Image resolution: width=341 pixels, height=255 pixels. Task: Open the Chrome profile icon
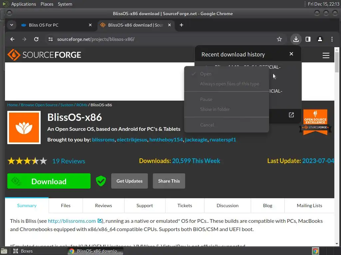tap(320, 39)
